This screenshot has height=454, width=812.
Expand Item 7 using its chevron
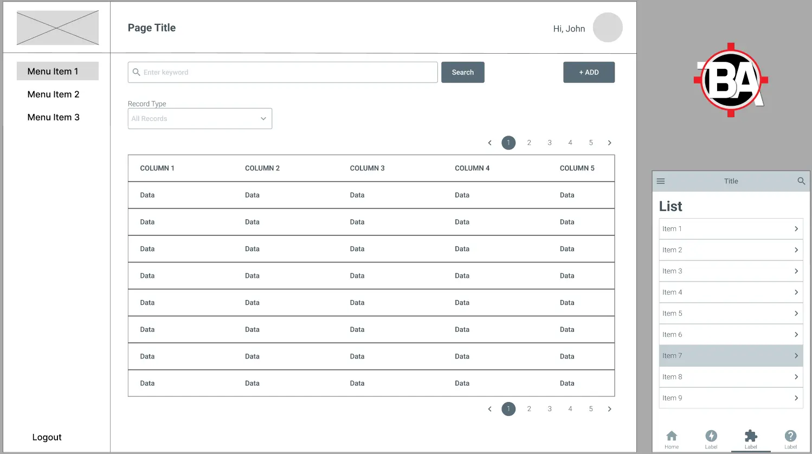pos(796,355)
